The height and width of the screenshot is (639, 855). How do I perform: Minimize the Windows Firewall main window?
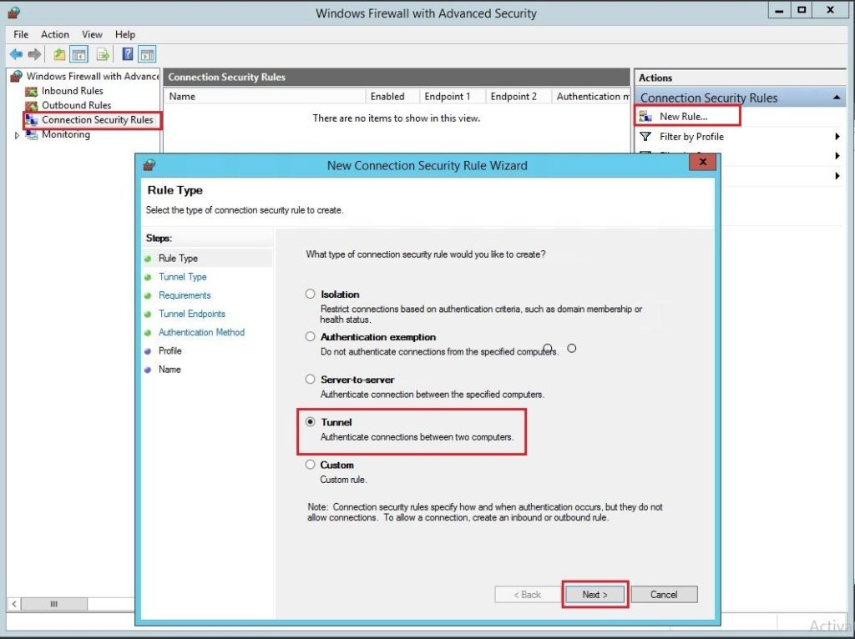coord(780,10)
